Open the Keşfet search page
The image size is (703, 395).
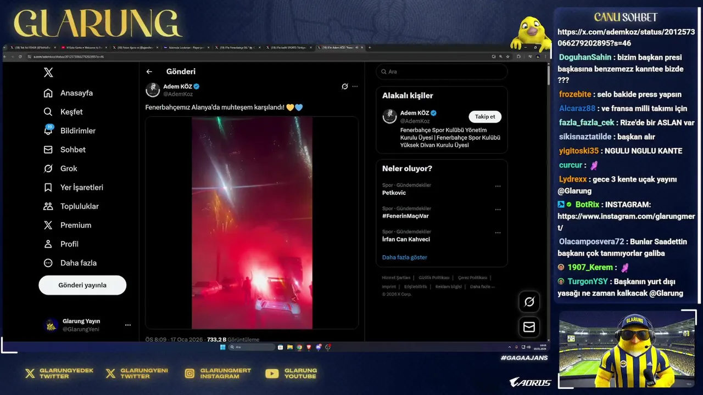(x=63, y=112)
